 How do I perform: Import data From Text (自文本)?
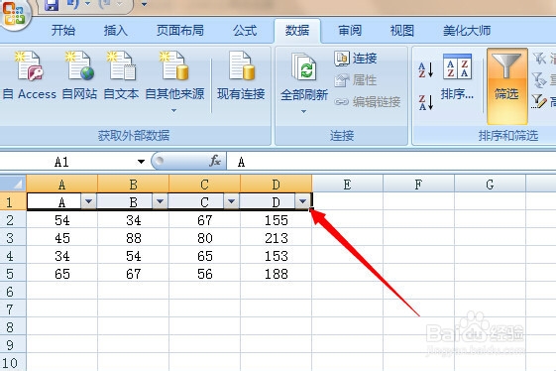[121, 76]
